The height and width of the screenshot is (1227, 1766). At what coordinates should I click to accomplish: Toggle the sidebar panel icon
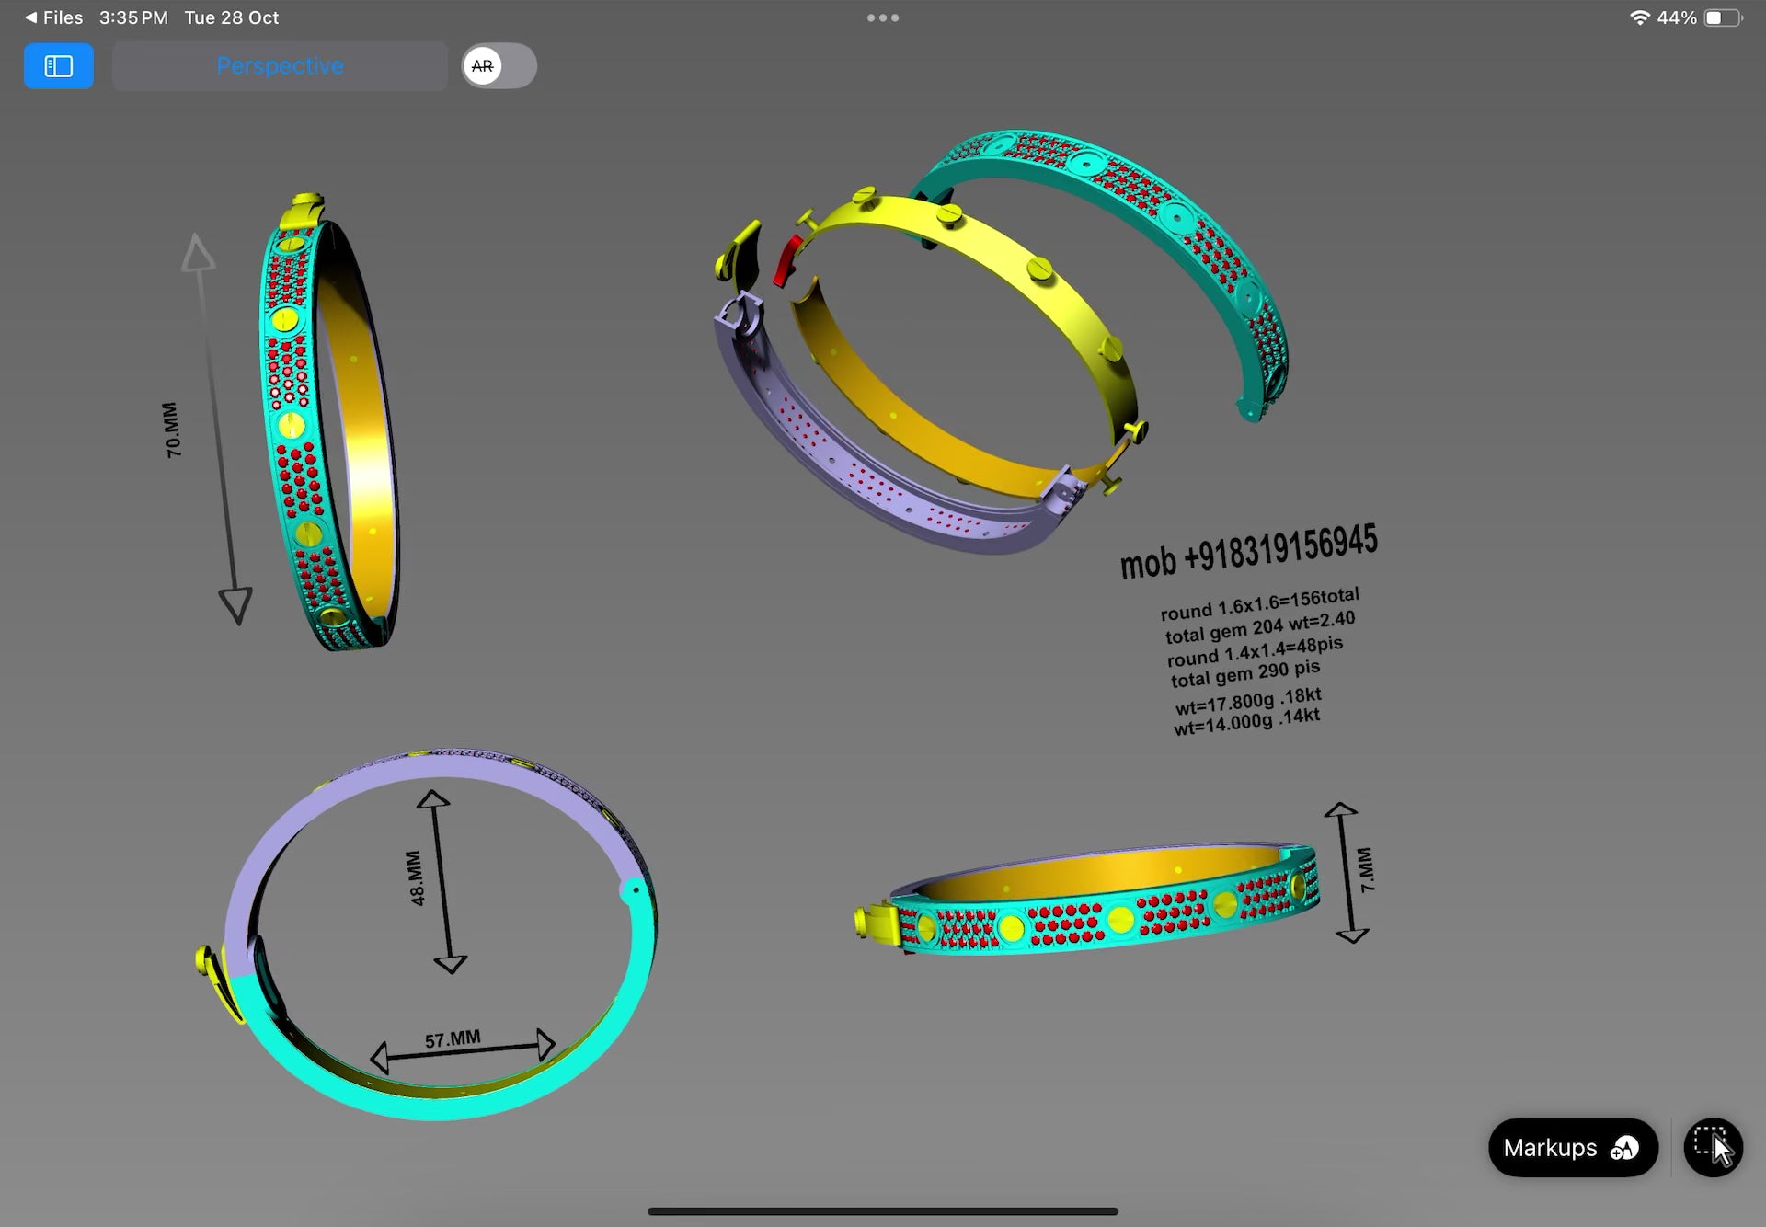[58, 66]
